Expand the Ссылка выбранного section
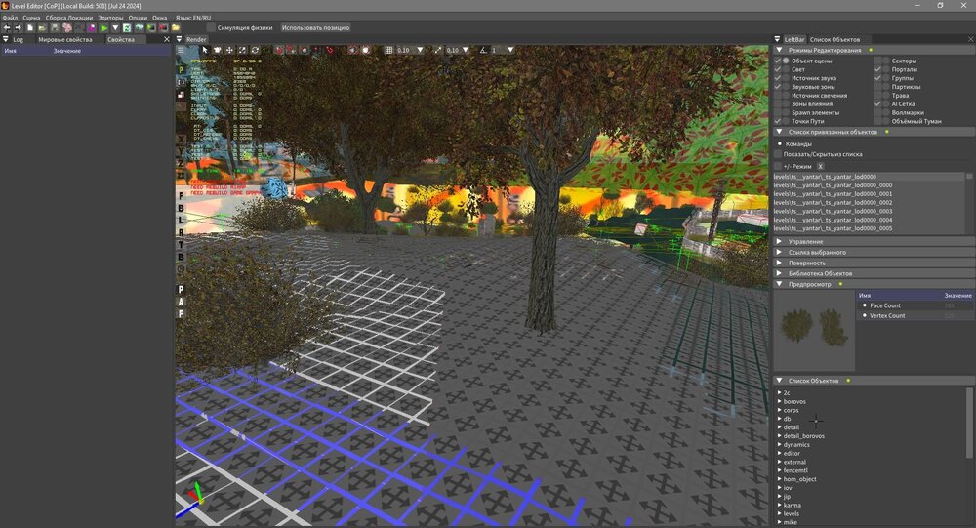This screenshot has height=528, width=976. (779, 252)
